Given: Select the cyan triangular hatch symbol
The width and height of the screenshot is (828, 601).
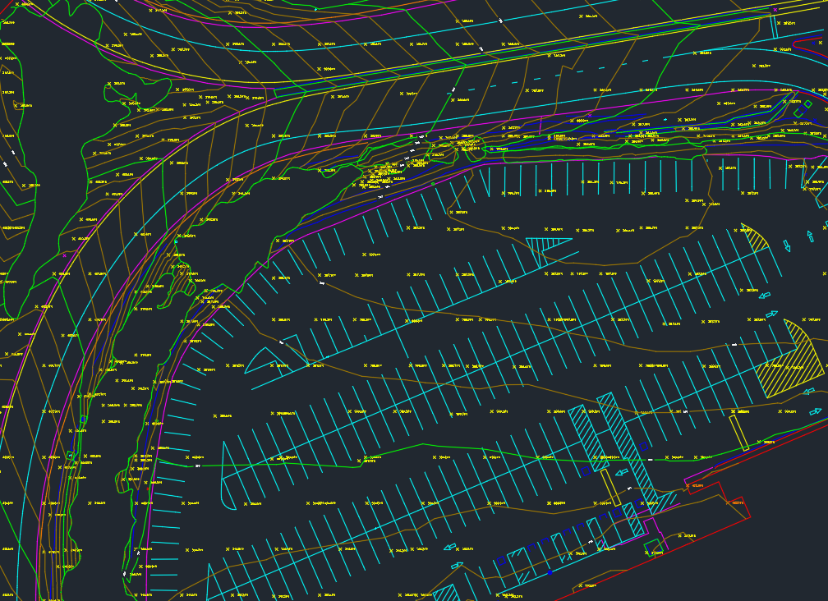Looking at the screenshot, I should tap(544, 242).
